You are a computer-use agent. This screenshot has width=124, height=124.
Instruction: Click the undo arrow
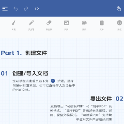click(15, 9)
